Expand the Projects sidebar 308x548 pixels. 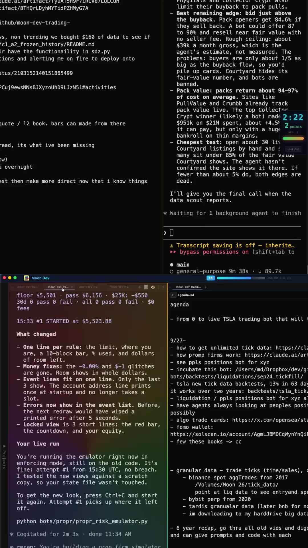[x=4, y=457]
